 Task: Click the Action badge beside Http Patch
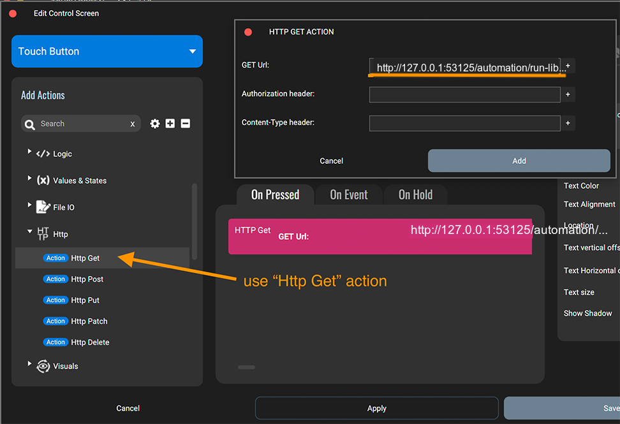[x=55, y=321]
